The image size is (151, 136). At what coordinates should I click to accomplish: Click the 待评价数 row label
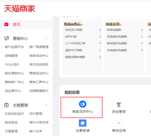click(71, 37)
